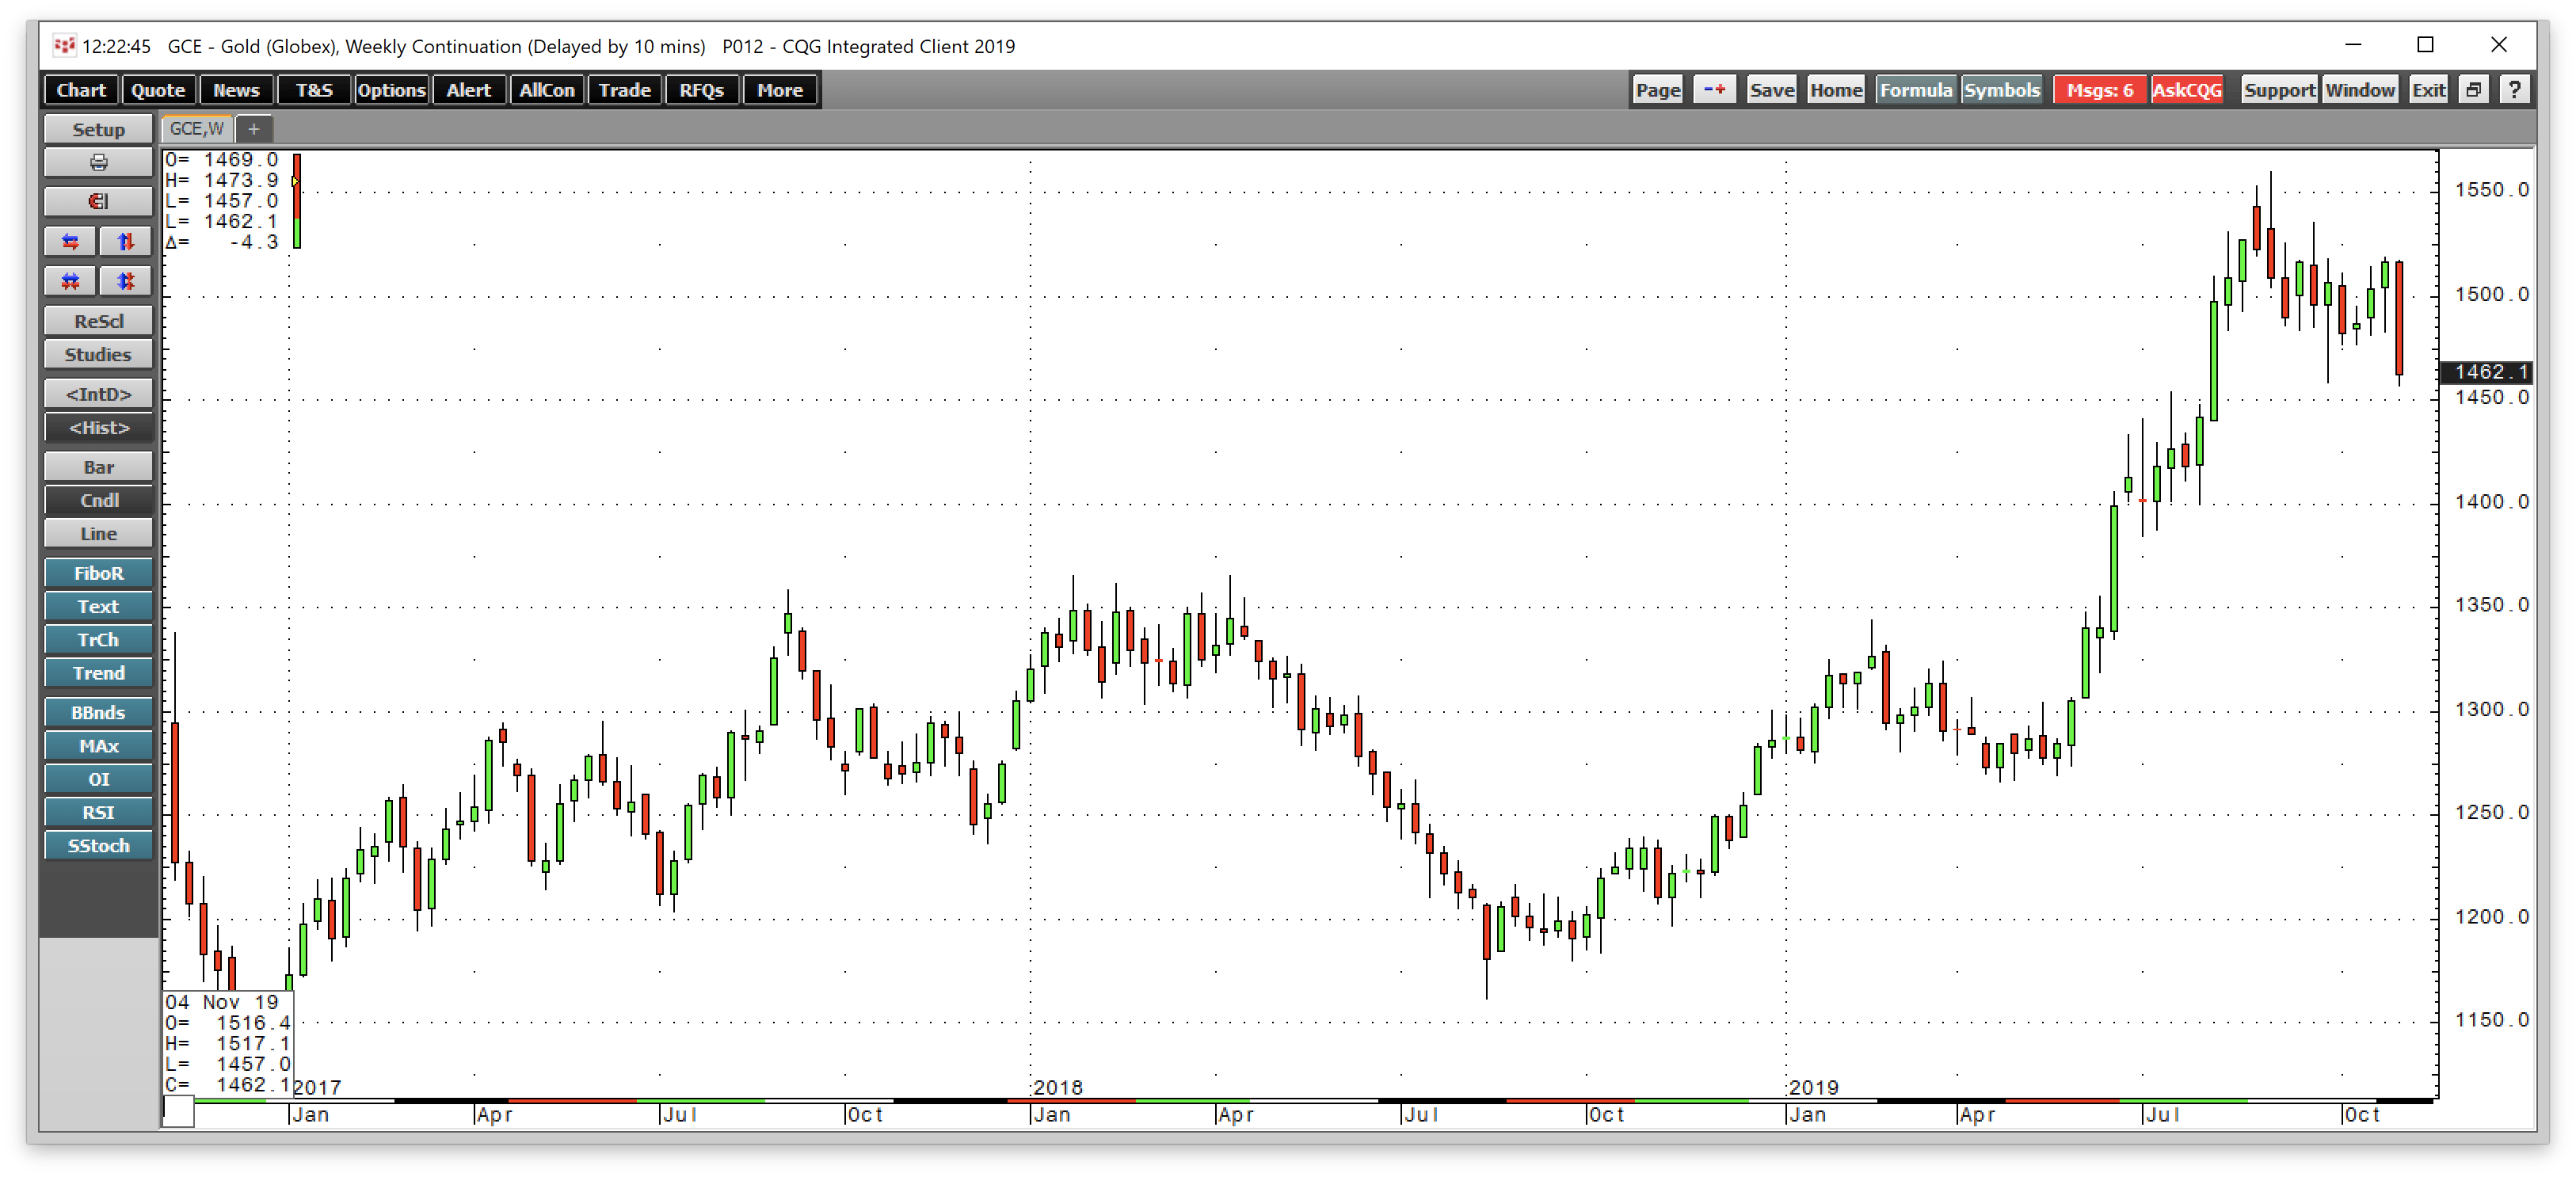The image size is (2576, 1177).
Task: Click the vertical scale arrows icon
Action: (125, 241)
